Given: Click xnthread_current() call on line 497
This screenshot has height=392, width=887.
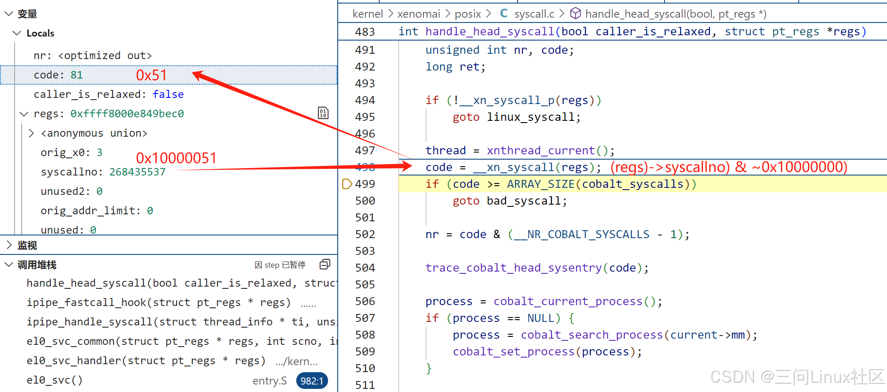Looking at the screenshot, I should 547,150.
